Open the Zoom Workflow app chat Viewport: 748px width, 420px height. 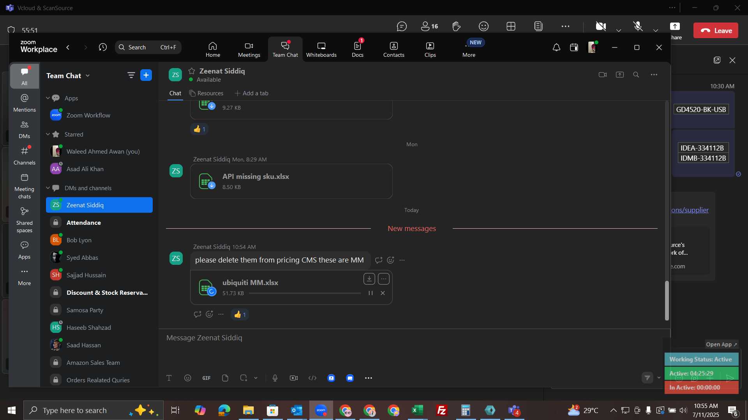[x=99, y=115]
